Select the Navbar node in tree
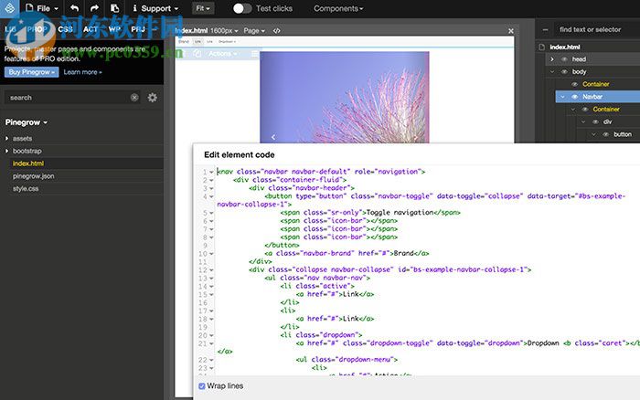This screenshot has height=400, width=640. pyautogui.click(x=592, y=97)
